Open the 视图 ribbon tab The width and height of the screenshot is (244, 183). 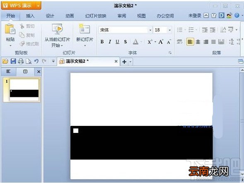[141, 16]
